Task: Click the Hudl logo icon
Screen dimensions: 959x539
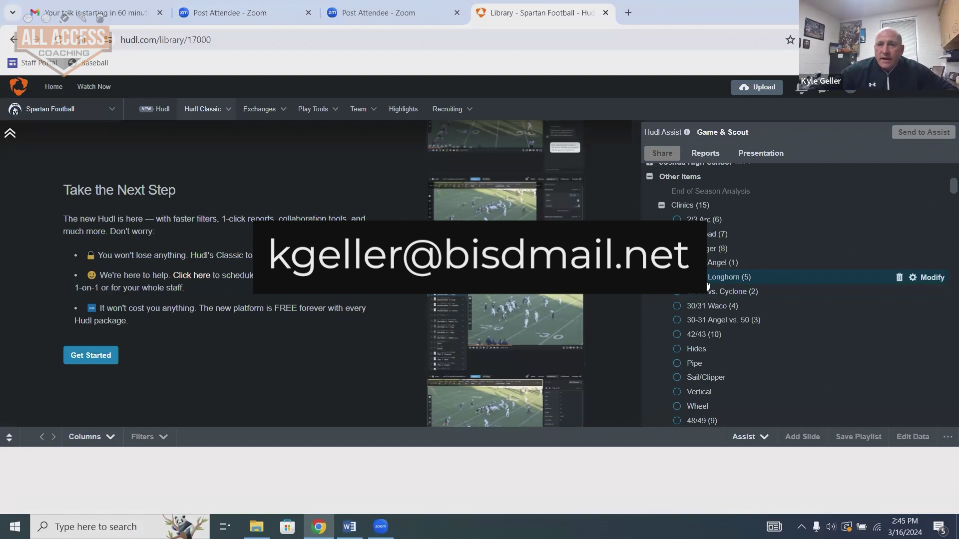Action: point(18,86)
